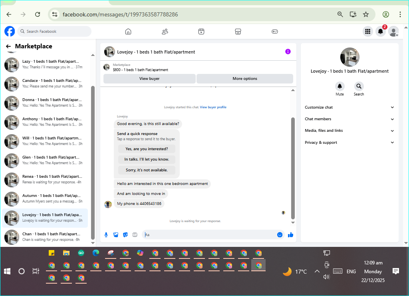Viewport: 409px width, 296px height.
Task: Open the Will conversation
Action: pyautogui.click(x=45, y=141)
